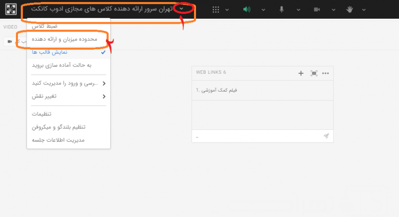Click the Web Links URL input field
The width and height of the screenshot is (399, 217).
tap(257, 136)
